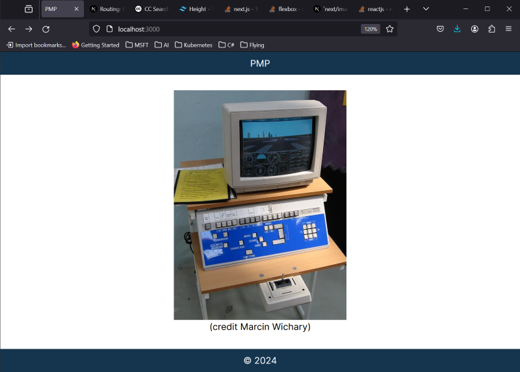Click the retro computer simulator photo
This screenshot has width=520, height=372.
260,205
